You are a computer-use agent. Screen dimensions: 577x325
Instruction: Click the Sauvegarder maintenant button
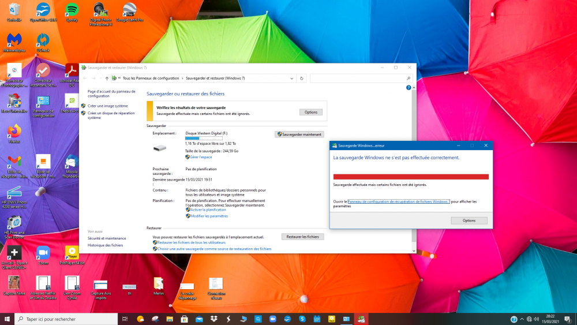pyautogui.click(x=299, y=134)
